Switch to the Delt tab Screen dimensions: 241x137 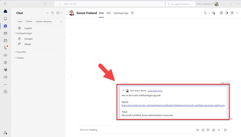(108, 13)
